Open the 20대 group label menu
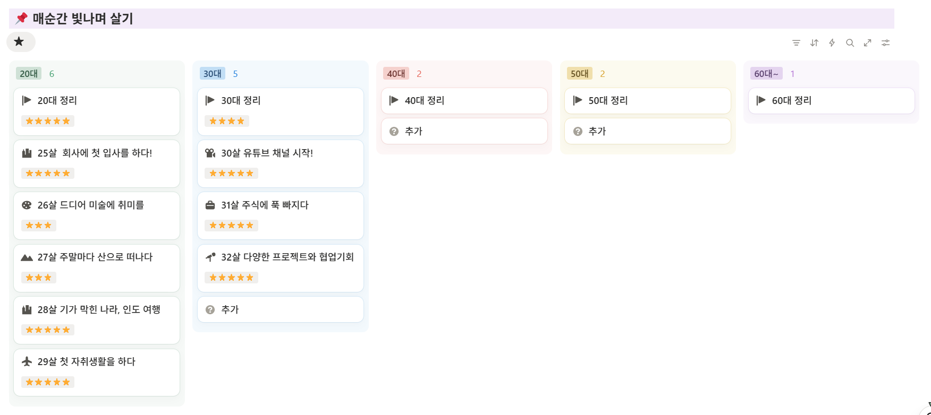Screen dimensions: 931x415 [x=28, y=73]
